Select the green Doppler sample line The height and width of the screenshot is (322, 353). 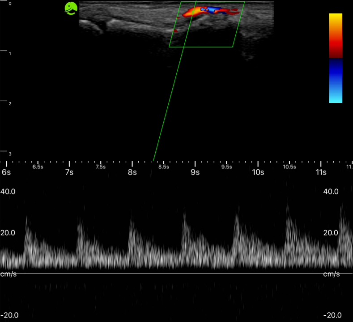click(170, 99)
